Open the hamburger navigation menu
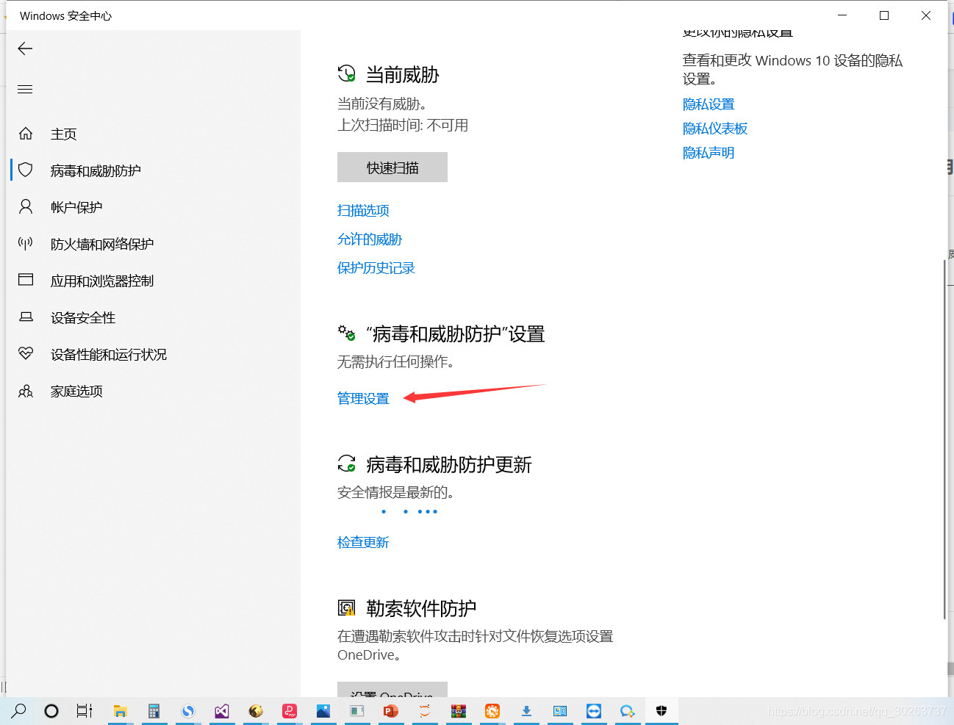The height and width of the screenshot is (725, 954). click(x=25, y=90)
